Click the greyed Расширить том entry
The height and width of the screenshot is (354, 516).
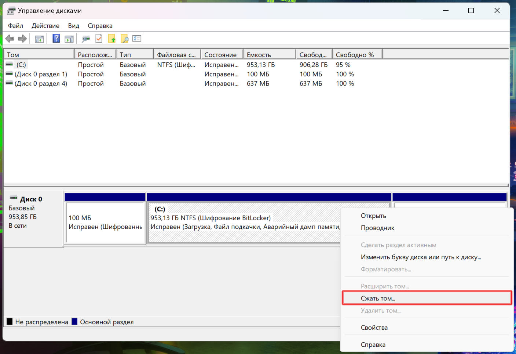427,286
